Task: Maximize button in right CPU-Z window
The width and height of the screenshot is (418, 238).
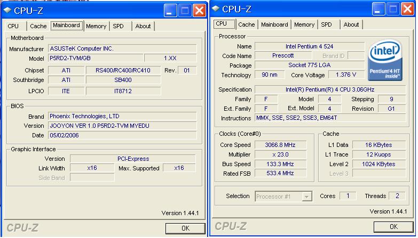Action: (393, 9)
